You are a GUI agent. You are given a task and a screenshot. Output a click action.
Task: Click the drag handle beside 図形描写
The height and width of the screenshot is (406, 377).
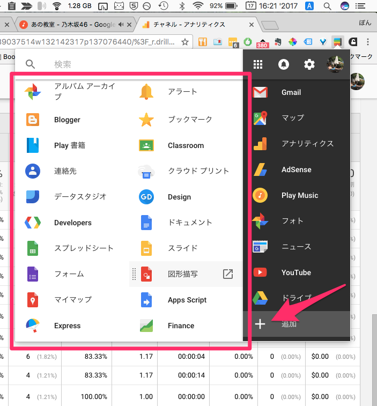[x=134, y=274]
